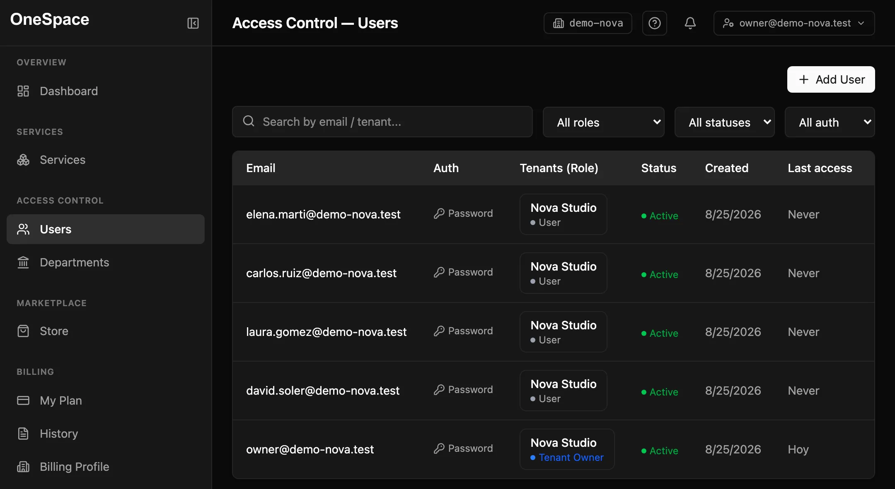
Task: Click Nova Studio User badge for david.soler
Action: coord(564,391)
